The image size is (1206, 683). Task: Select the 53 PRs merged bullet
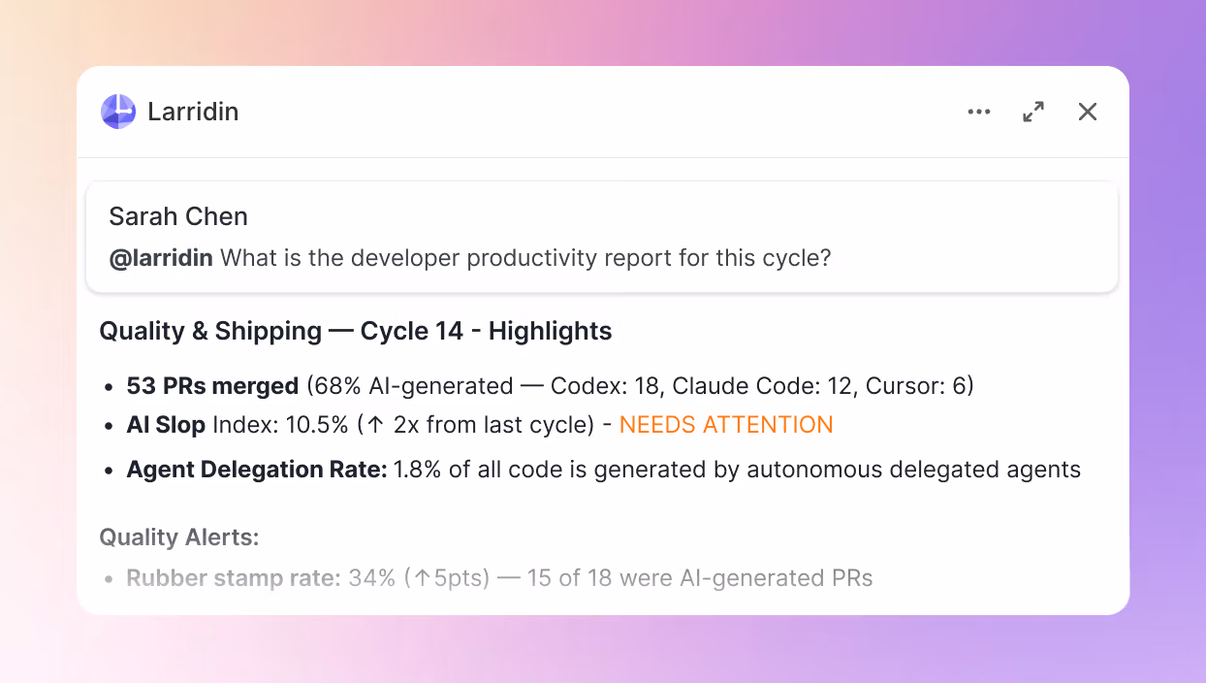[211, 385]
